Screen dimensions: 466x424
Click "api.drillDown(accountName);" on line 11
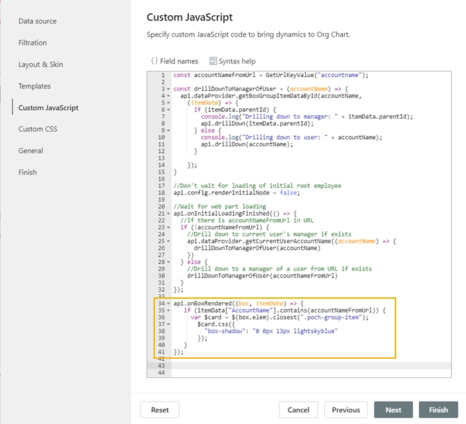(x=247, y=144)
